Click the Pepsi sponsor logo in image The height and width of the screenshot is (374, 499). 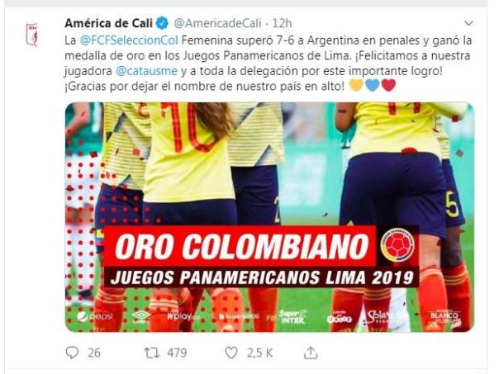pos(96,316)
